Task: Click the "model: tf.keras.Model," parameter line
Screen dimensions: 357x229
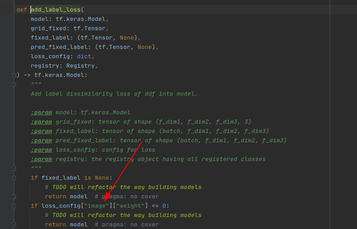Action: click(x=70, y=19)
